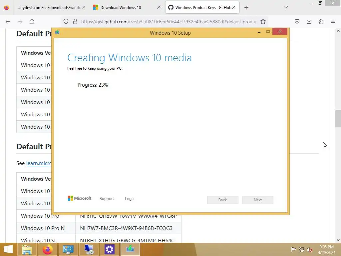Reload the current GitHub page
341x256 pixels.
pos(32,22)
